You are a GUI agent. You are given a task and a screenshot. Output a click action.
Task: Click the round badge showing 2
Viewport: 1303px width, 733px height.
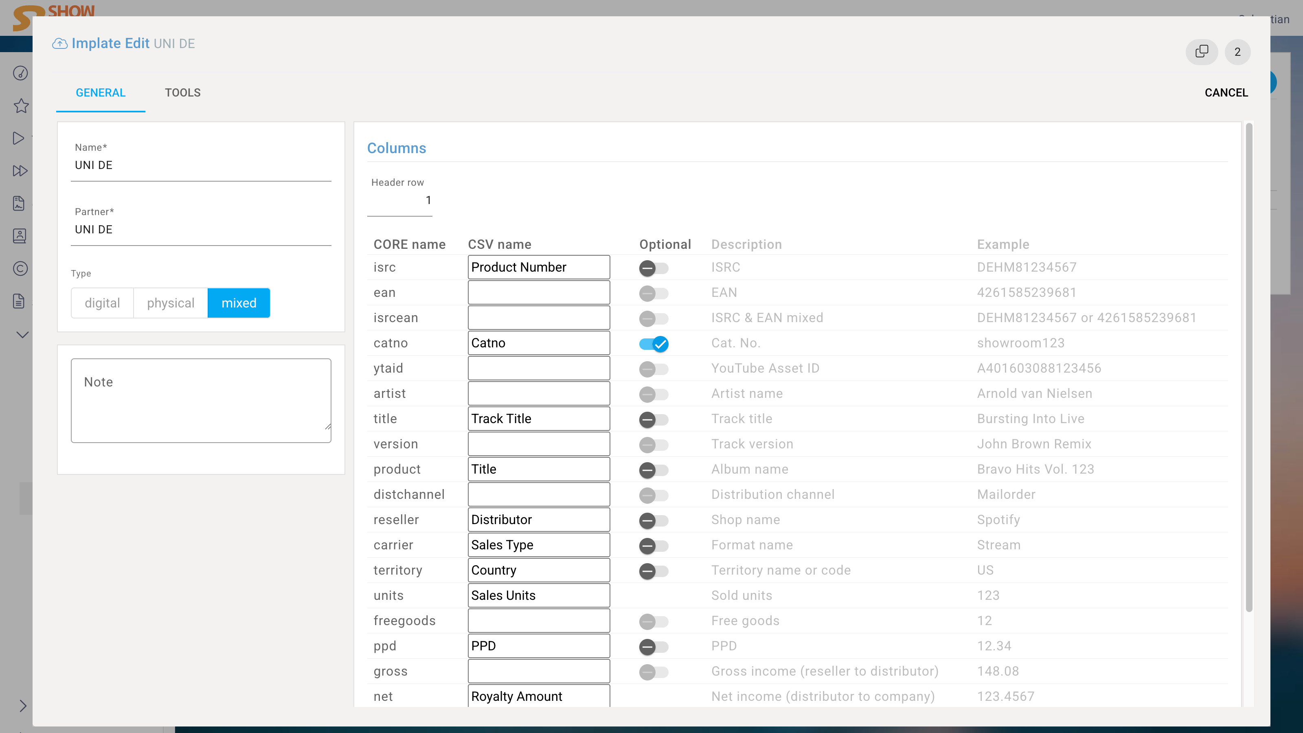[1237, 52]
